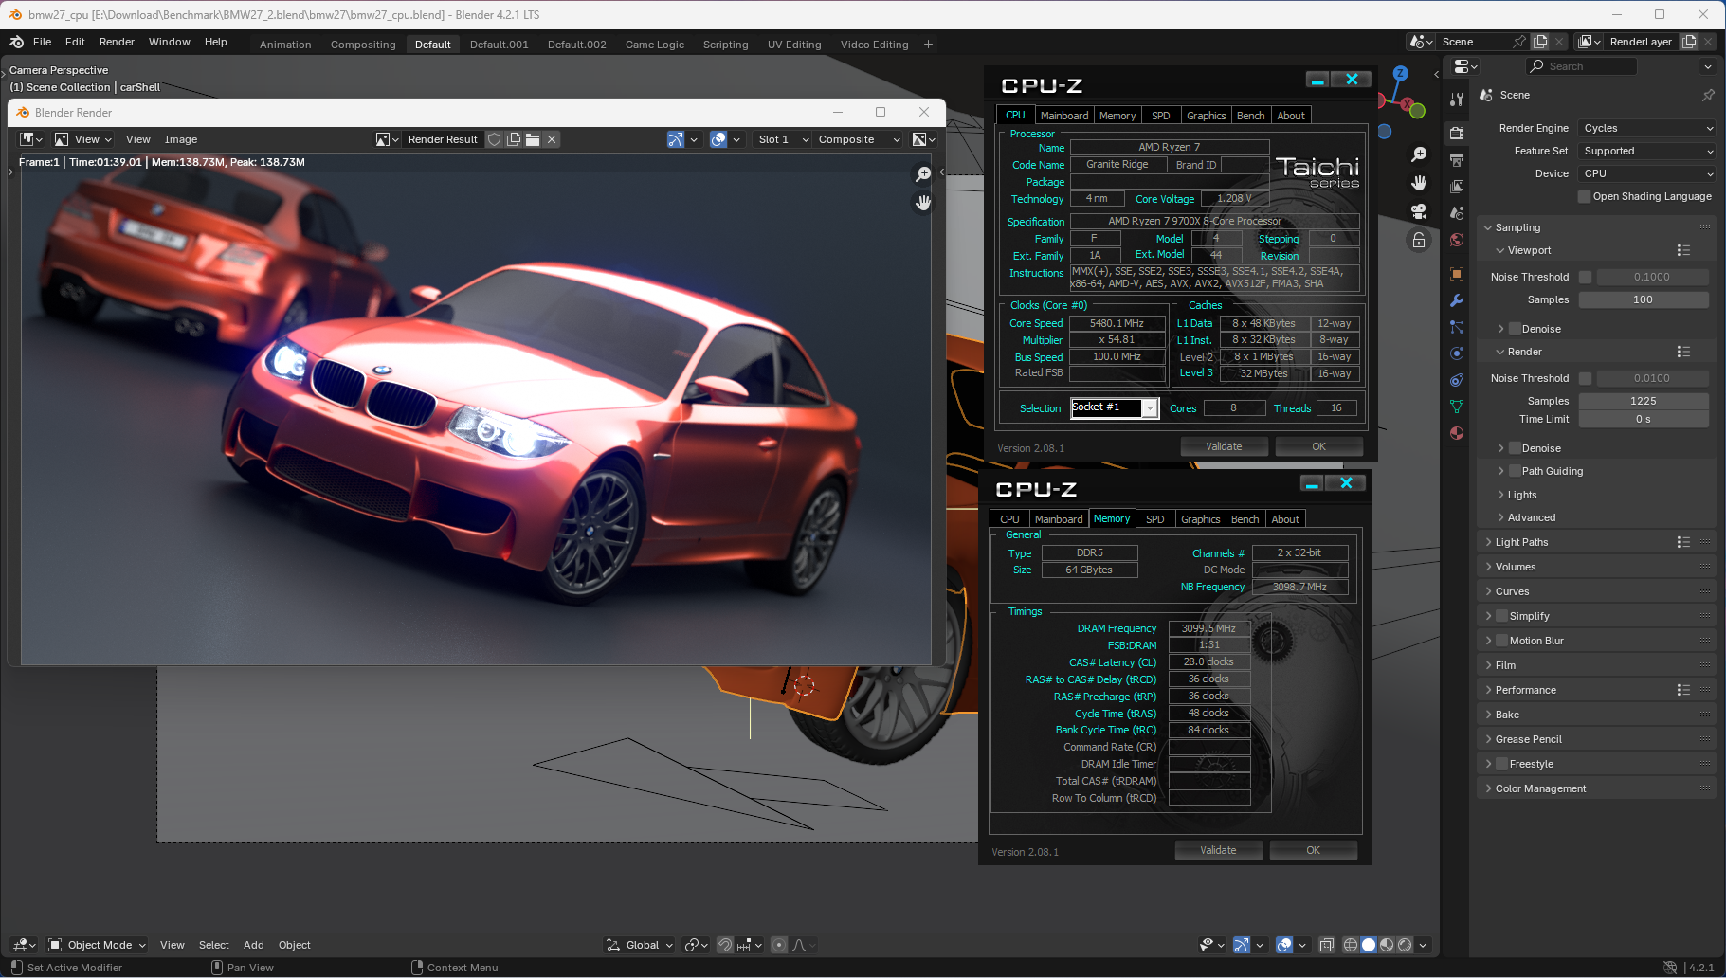Select Wireframe viewport shading icon
The image size is (1726, 978).
[1351, 945]
